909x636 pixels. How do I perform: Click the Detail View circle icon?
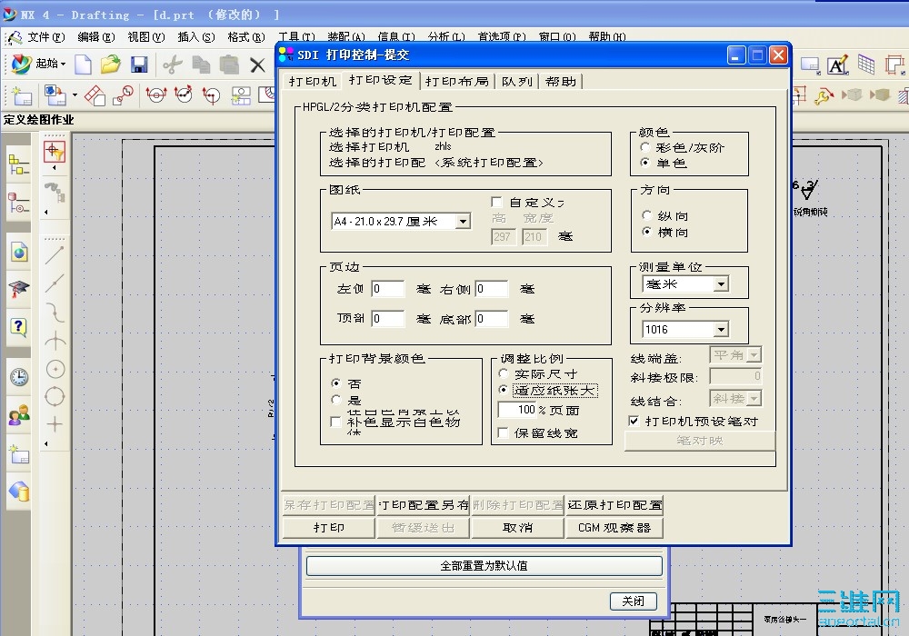tap(123, 95)
